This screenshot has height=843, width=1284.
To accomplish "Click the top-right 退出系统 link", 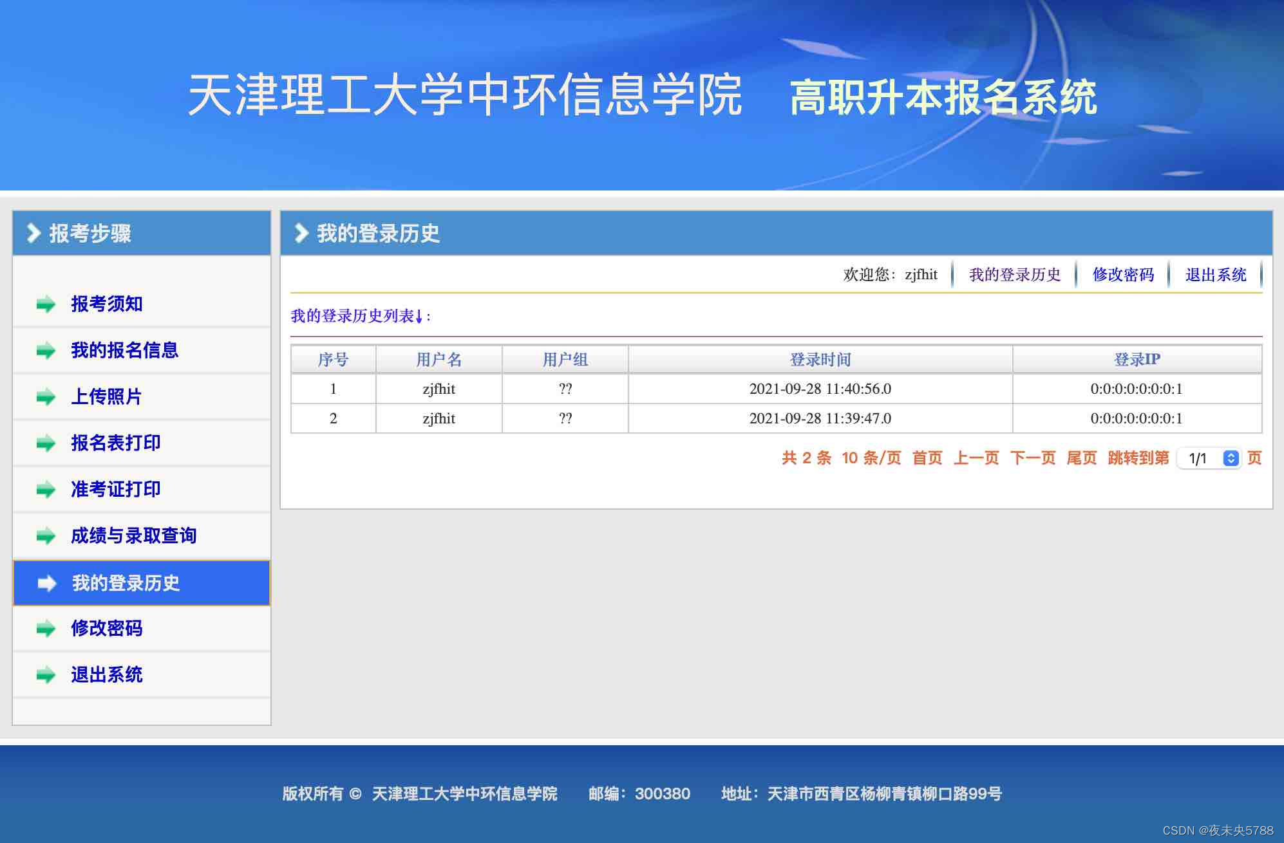I will [1216, 275].
